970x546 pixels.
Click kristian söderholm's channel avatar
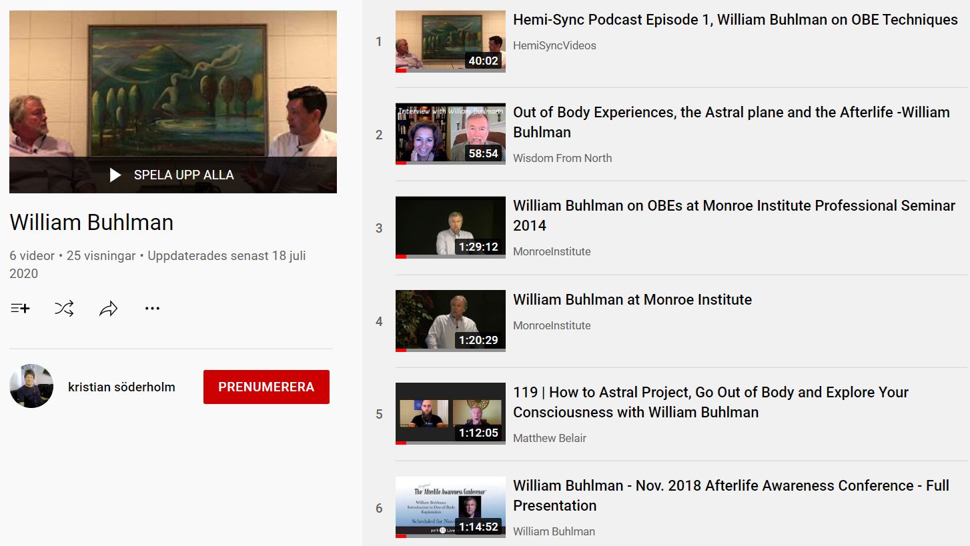(x=31, y=386)
